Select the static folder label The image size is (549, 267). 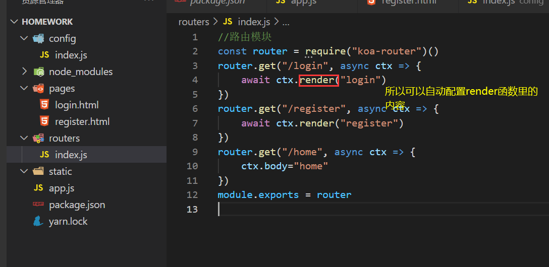[60, 172]
